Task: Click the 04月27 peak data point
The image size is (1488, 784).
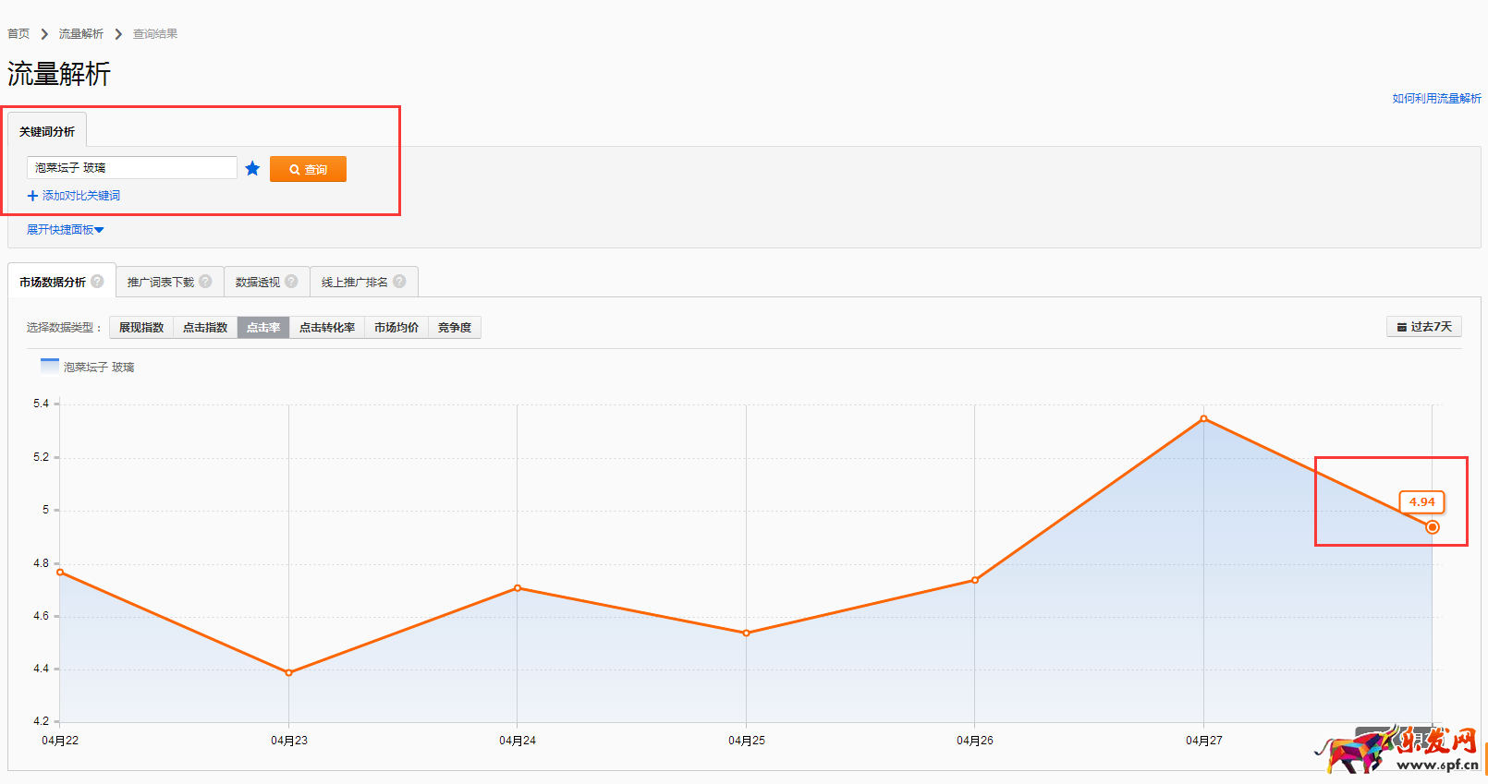Action: click(1203, 419)
